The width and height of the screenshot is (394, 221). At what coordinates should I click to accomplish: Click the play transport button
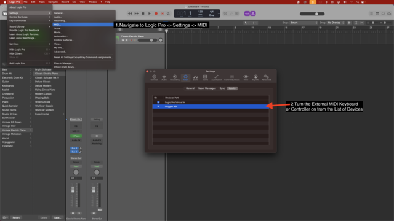[150, 14]
